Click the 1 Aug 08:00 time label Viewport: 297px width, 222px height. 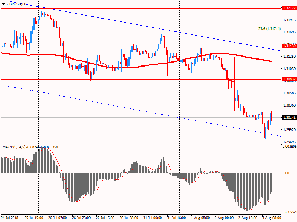(x=200, y=218)
